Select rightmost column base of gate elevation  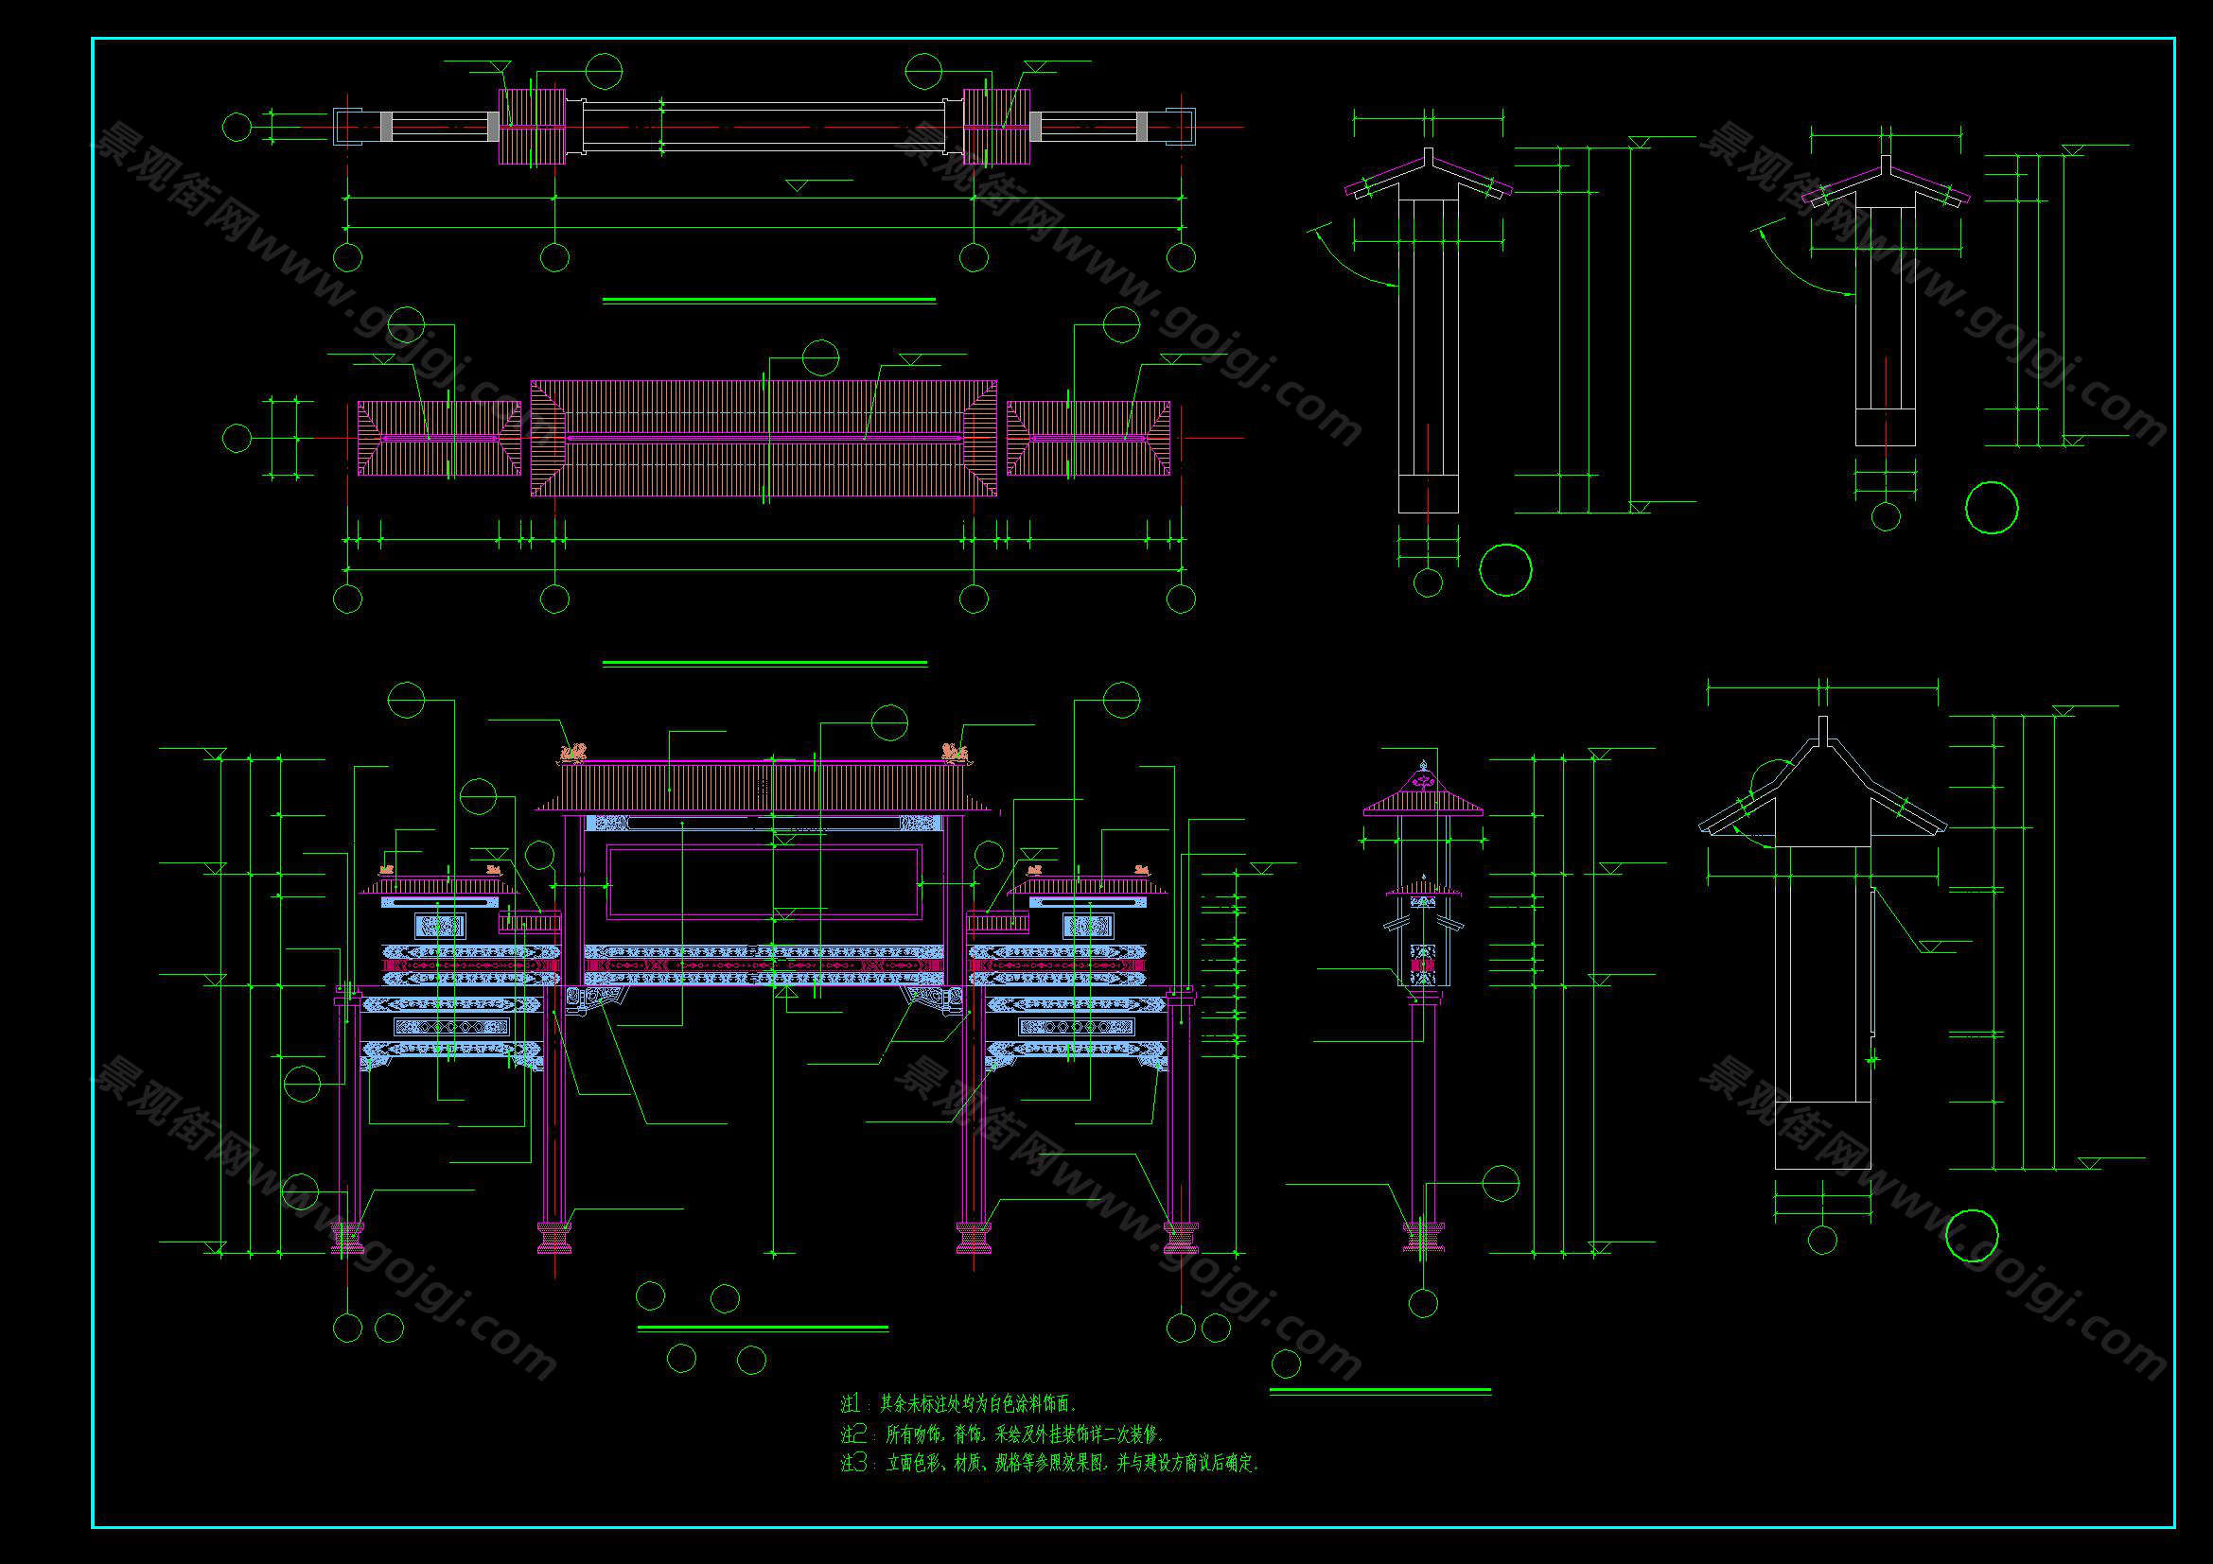click(1181, 1238)
